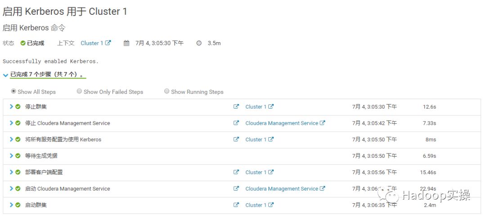Open the Cluster 1 context link at top
Viewport: 486px width, 218px height.
tap(92, 44)
